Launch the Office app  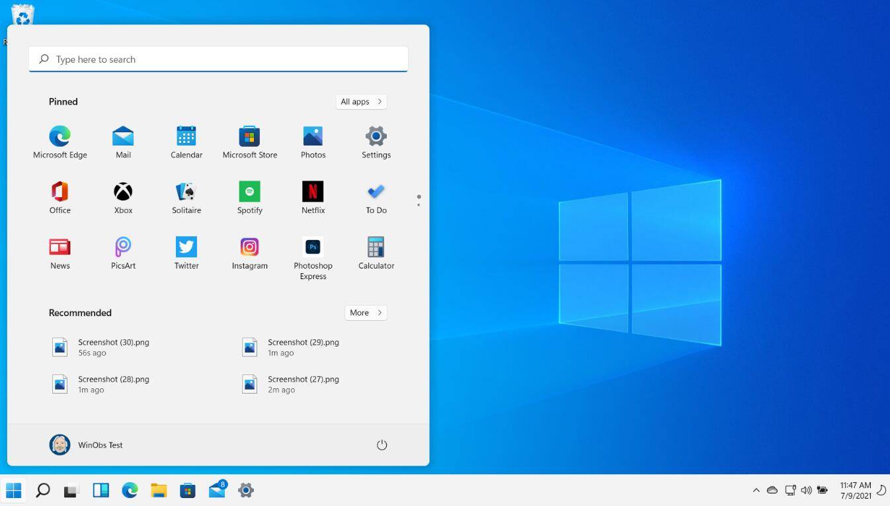tap(60, 198)
